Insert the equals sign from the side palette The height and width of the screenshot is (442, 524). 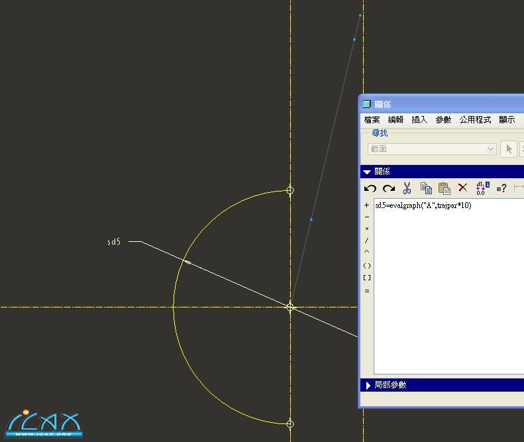coord(367,290)
